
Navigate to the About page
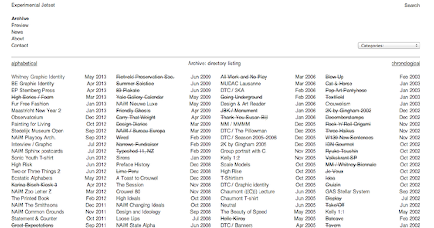coord(18,39)
